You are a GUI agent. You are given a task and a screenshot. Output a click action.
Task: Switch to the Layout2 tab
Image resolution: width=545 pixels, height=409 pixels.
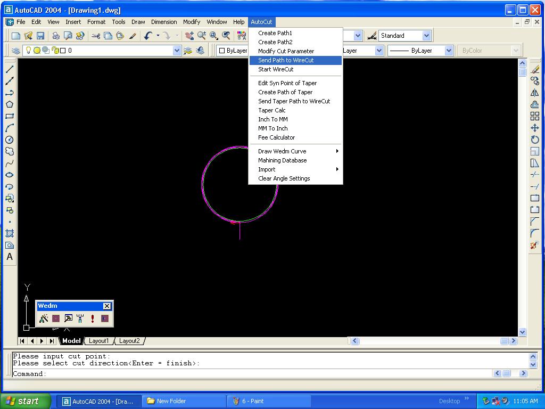129,341
